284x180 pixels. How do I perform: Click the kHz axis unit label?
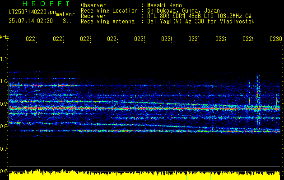(4, 37)
